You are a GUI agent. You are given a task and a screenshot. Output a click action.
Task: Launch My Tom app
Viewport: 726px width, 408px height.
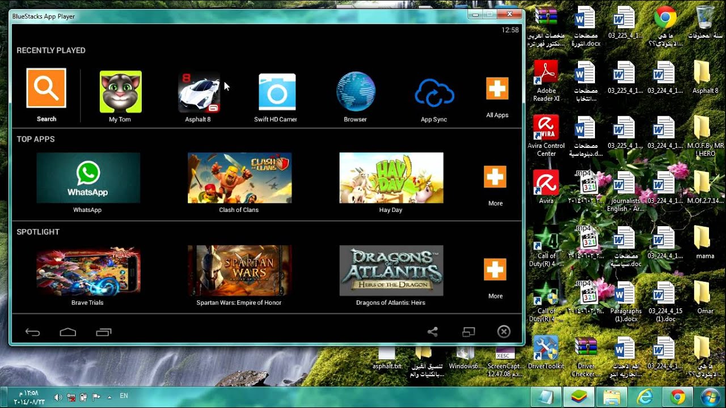click(x=120, y=92)
